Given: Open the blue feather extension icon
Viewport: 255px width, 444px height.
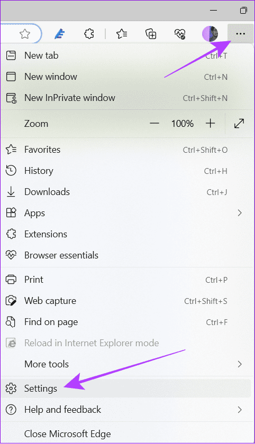Looking at the screenshot, I should point(59,34).
